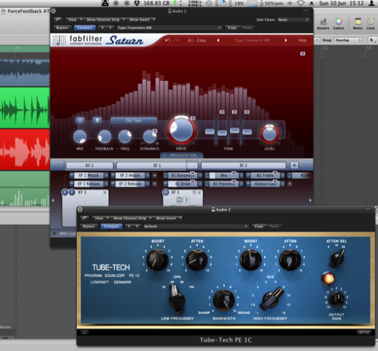
Task: Click the Output Gain modulation slot
Action: 265,184
